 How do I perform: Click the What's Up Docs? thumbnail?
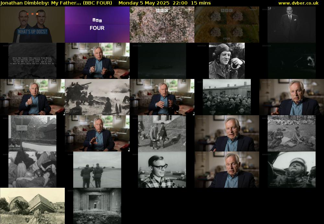(32, 25)
